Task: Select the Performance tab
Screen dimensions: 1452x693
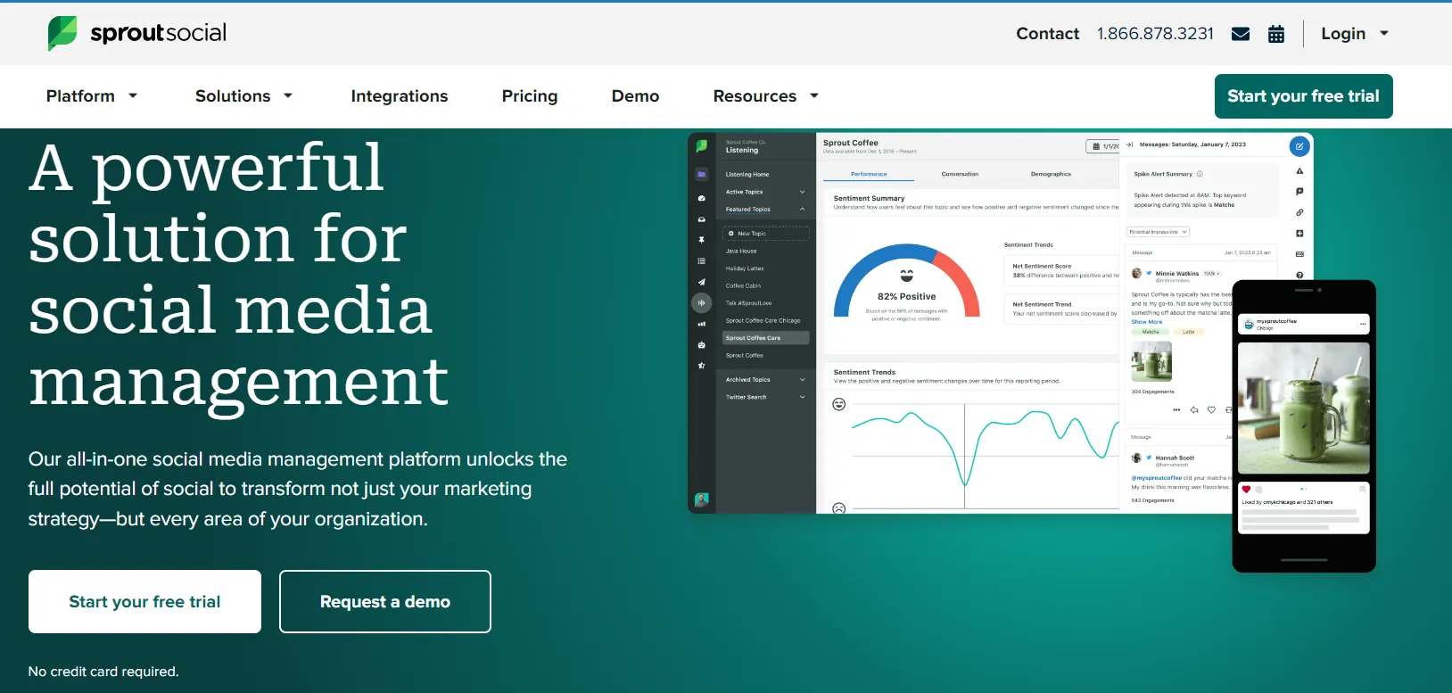Action: (869, 175)
